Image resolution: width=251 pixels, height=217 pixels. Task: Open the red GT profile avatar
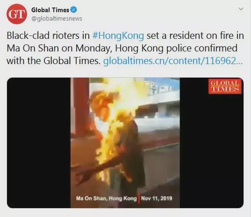click(17, 14)
